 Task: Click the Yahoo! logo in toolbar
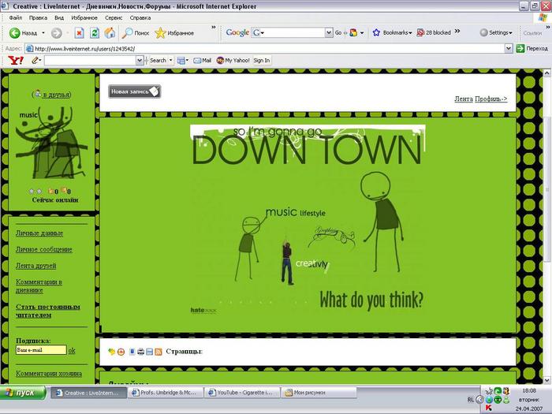pos(15,60)
